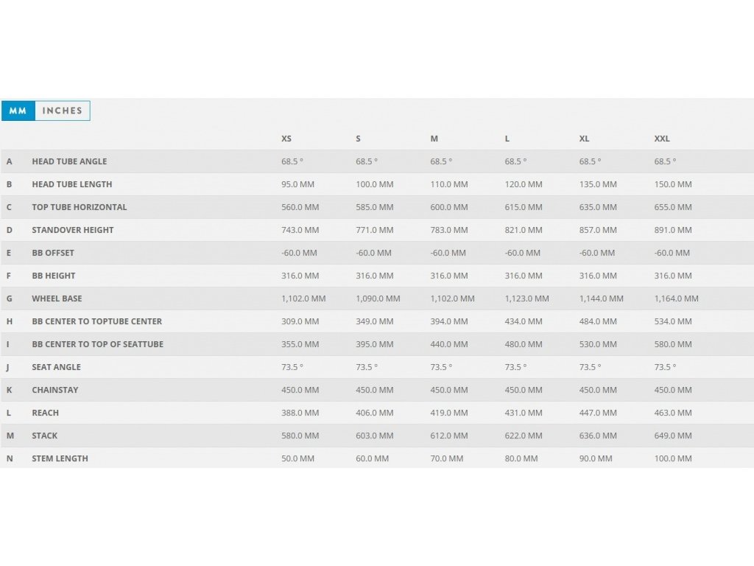The image size is (754, 566).
Task: Click BB CENTER TO TOPTUBE CENTER label
Action: click(97, 321)
